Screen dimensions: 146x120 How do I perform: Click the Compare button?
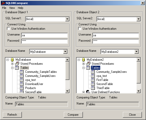click(73, 115)
